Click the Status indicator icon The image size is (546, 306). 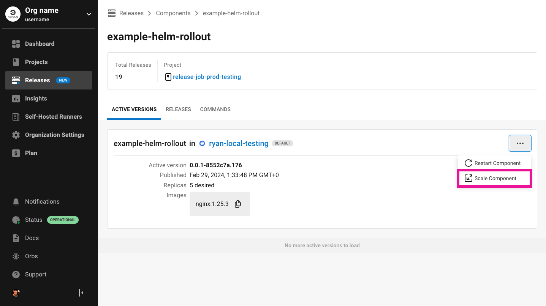[x=16, y=220]
